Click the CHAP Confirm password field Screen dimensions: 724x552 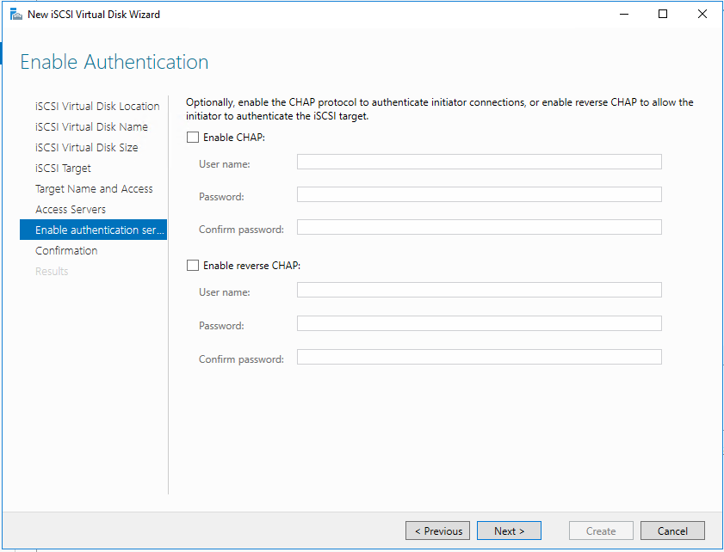480,227
